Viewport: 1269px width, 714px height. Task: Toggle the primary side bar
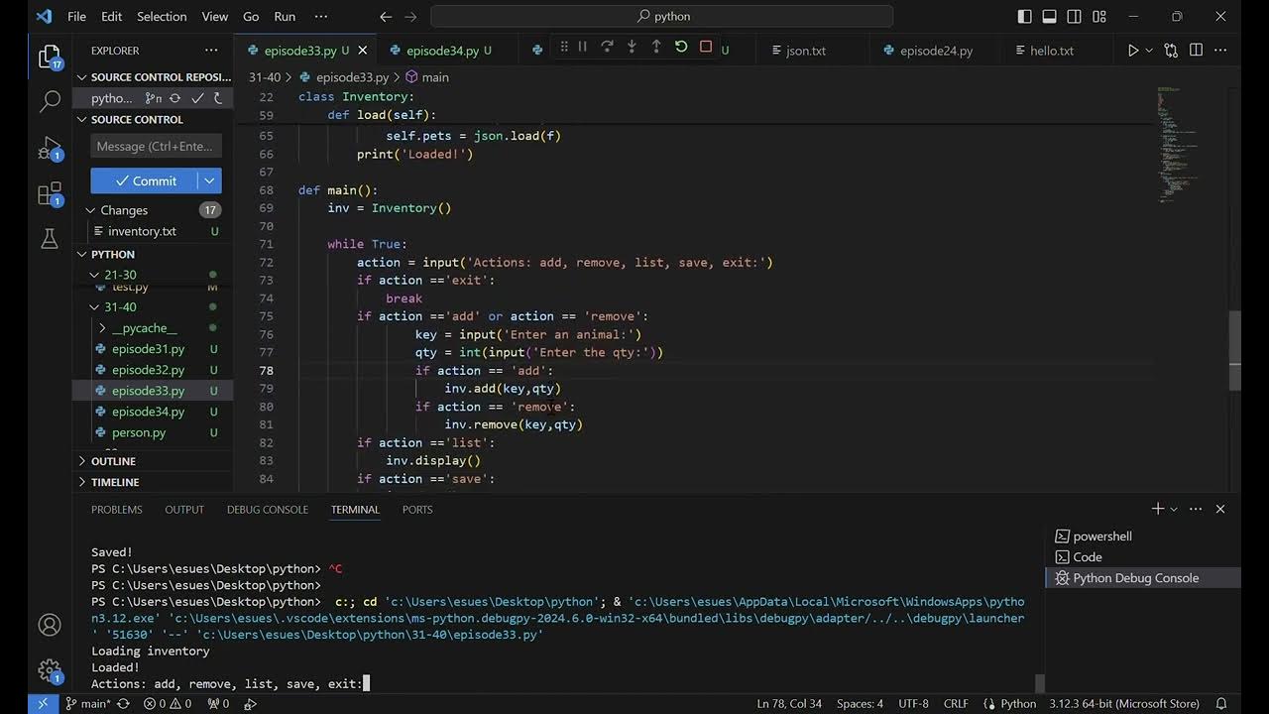[x=1025, y=17]
